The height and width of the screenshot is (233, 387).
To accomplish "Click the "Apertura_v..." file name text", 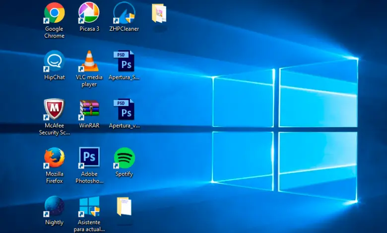I will tap(124, 125).
